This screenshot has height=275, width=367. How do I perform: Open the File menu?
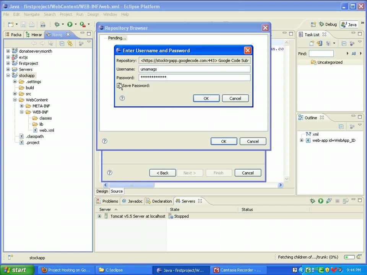6,14
